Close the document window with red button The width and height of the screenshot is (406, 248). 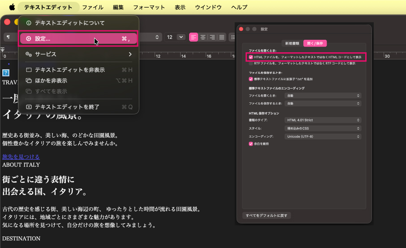pos(7,22)
